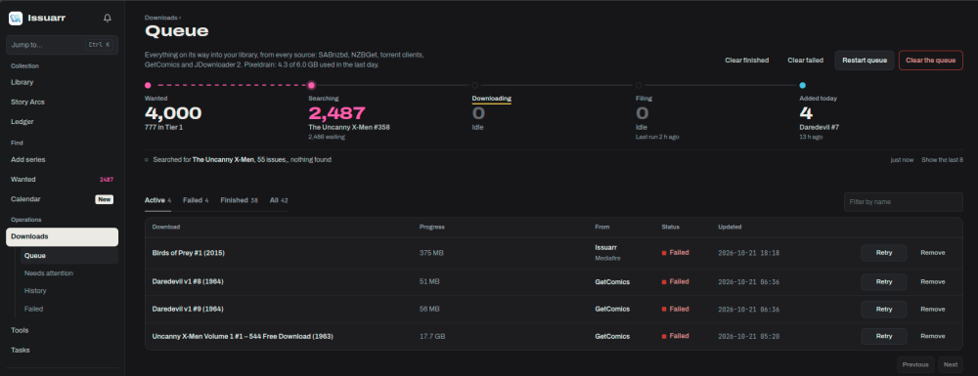Open Daredevil v1 #8 (1964) row

pos(188,281)
